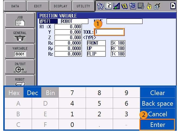180x134 pixels.
Task: Tap keypad digit 8
Action: (x=99, y=93)
